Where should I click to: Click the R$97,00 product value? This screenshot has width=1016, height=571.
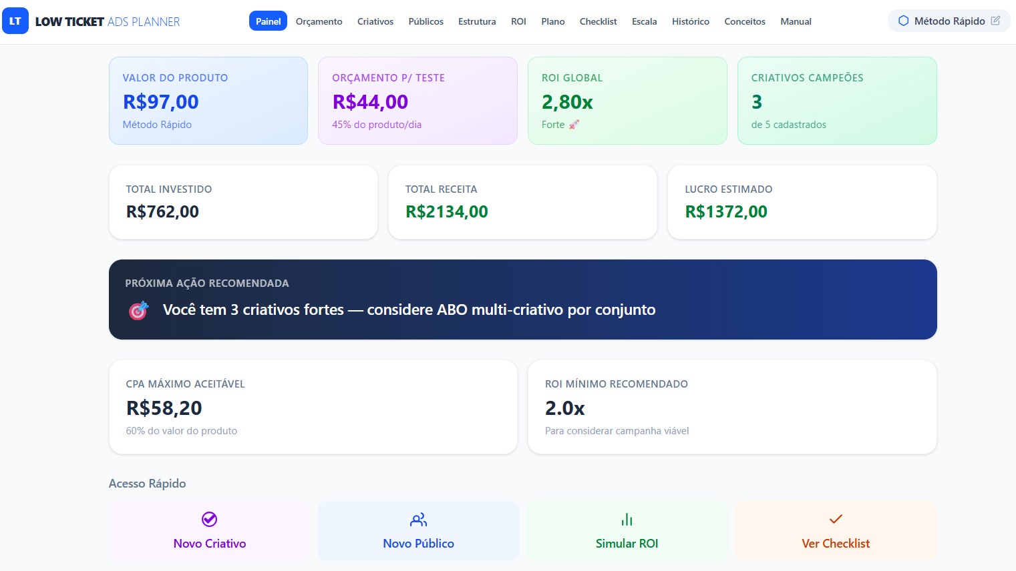(161, 102)
